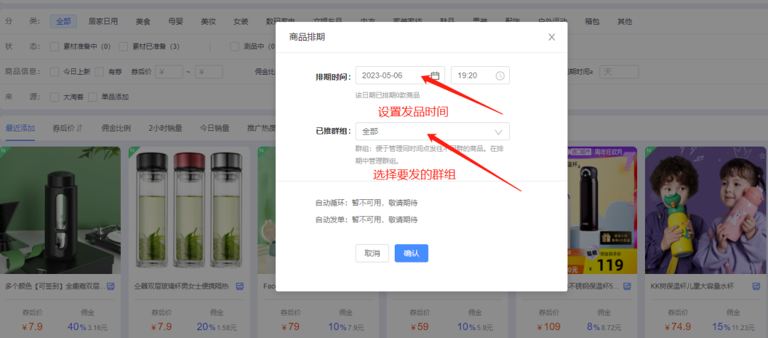Sort by 2小时销量 tab
The image size is (768, 338).
165,128
